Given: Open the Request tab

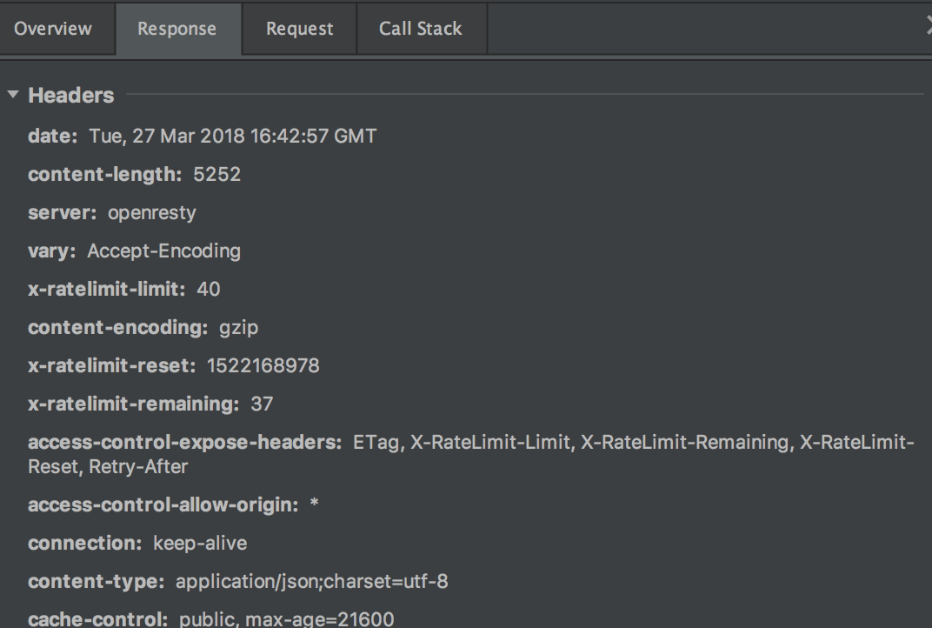Looking at the screenshot, I should click(299, 29).
